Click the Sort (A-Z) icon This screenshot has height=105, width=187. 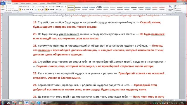62,7
